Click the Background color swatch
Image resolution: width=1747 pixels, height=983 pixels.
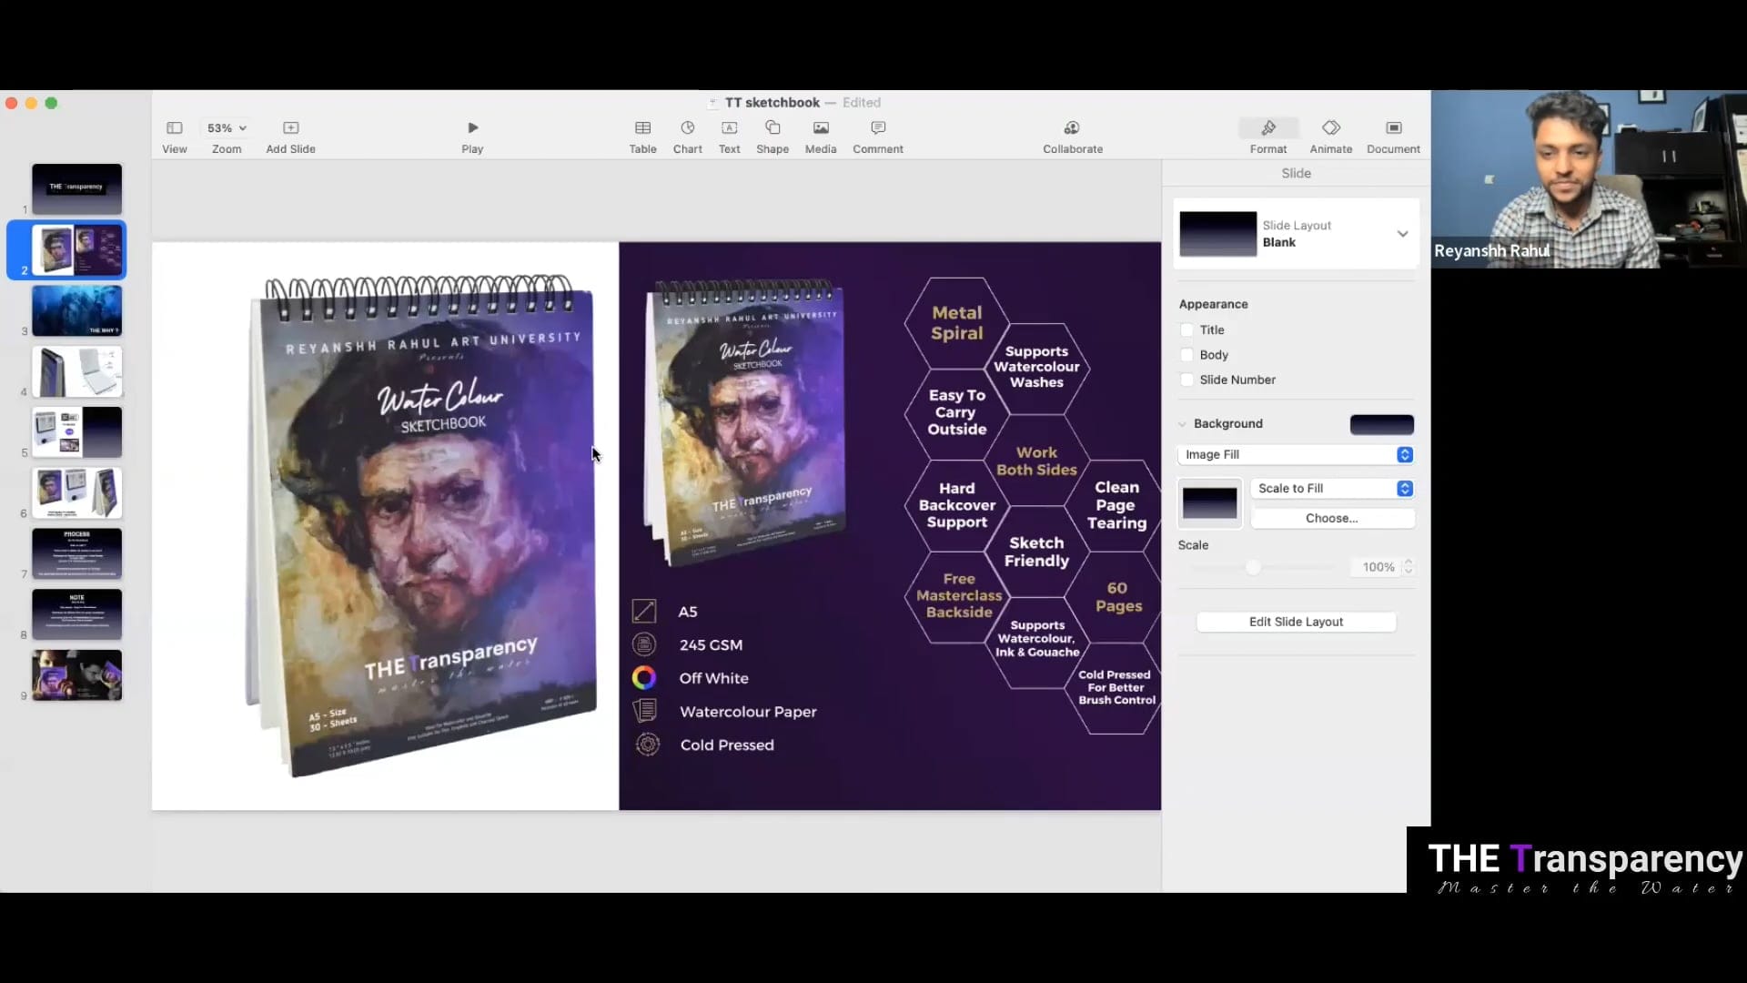click(x=1381, y=424)
